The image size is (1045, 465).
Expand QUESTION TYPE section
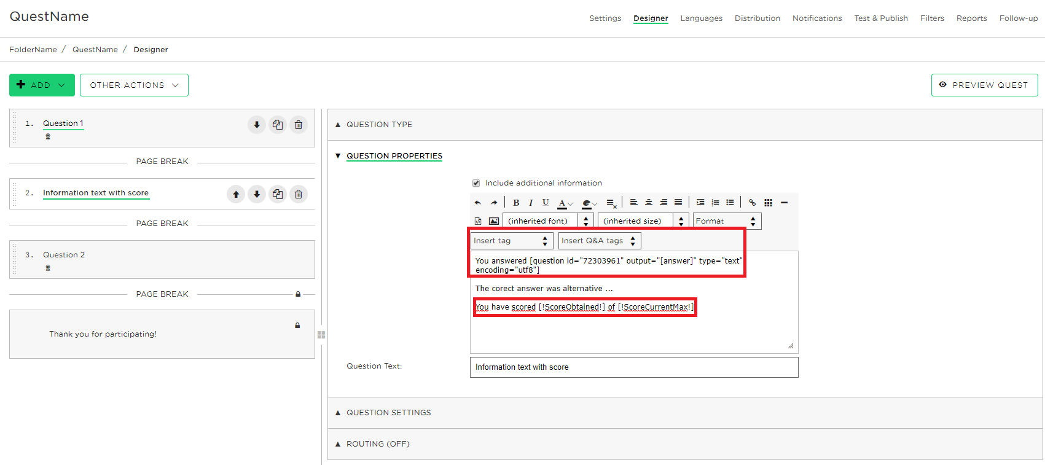380,125
